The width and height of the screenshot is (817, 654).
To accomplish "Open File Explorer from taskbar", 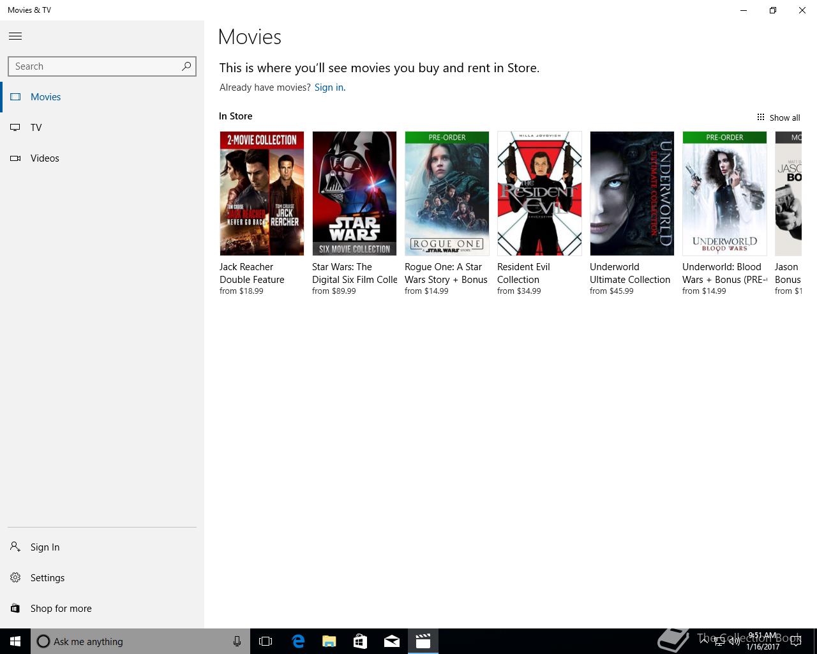I will click(x=329, y=641).
